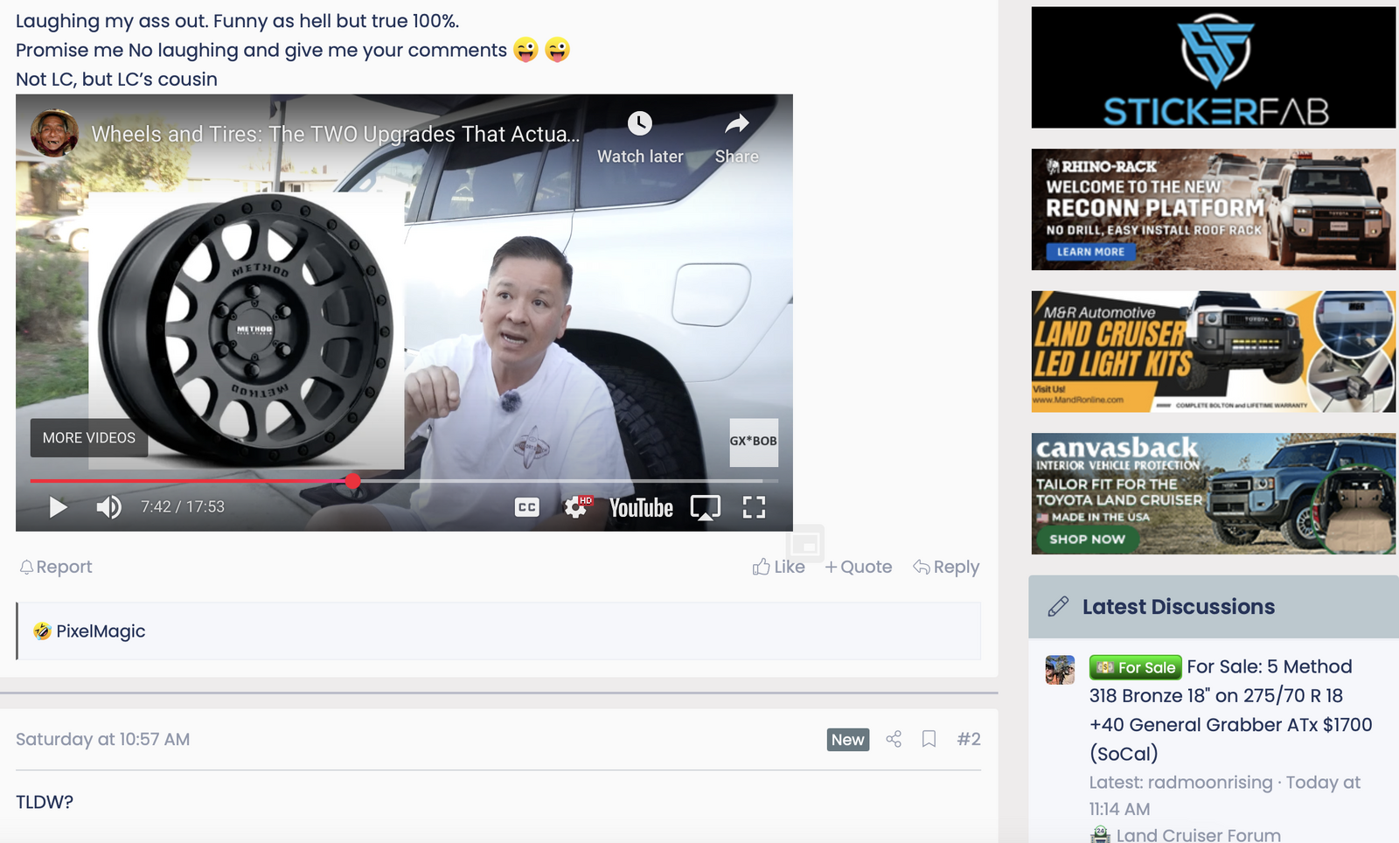Open the StickerFab banner ad
The image size is (1399, 843).
1214,68
